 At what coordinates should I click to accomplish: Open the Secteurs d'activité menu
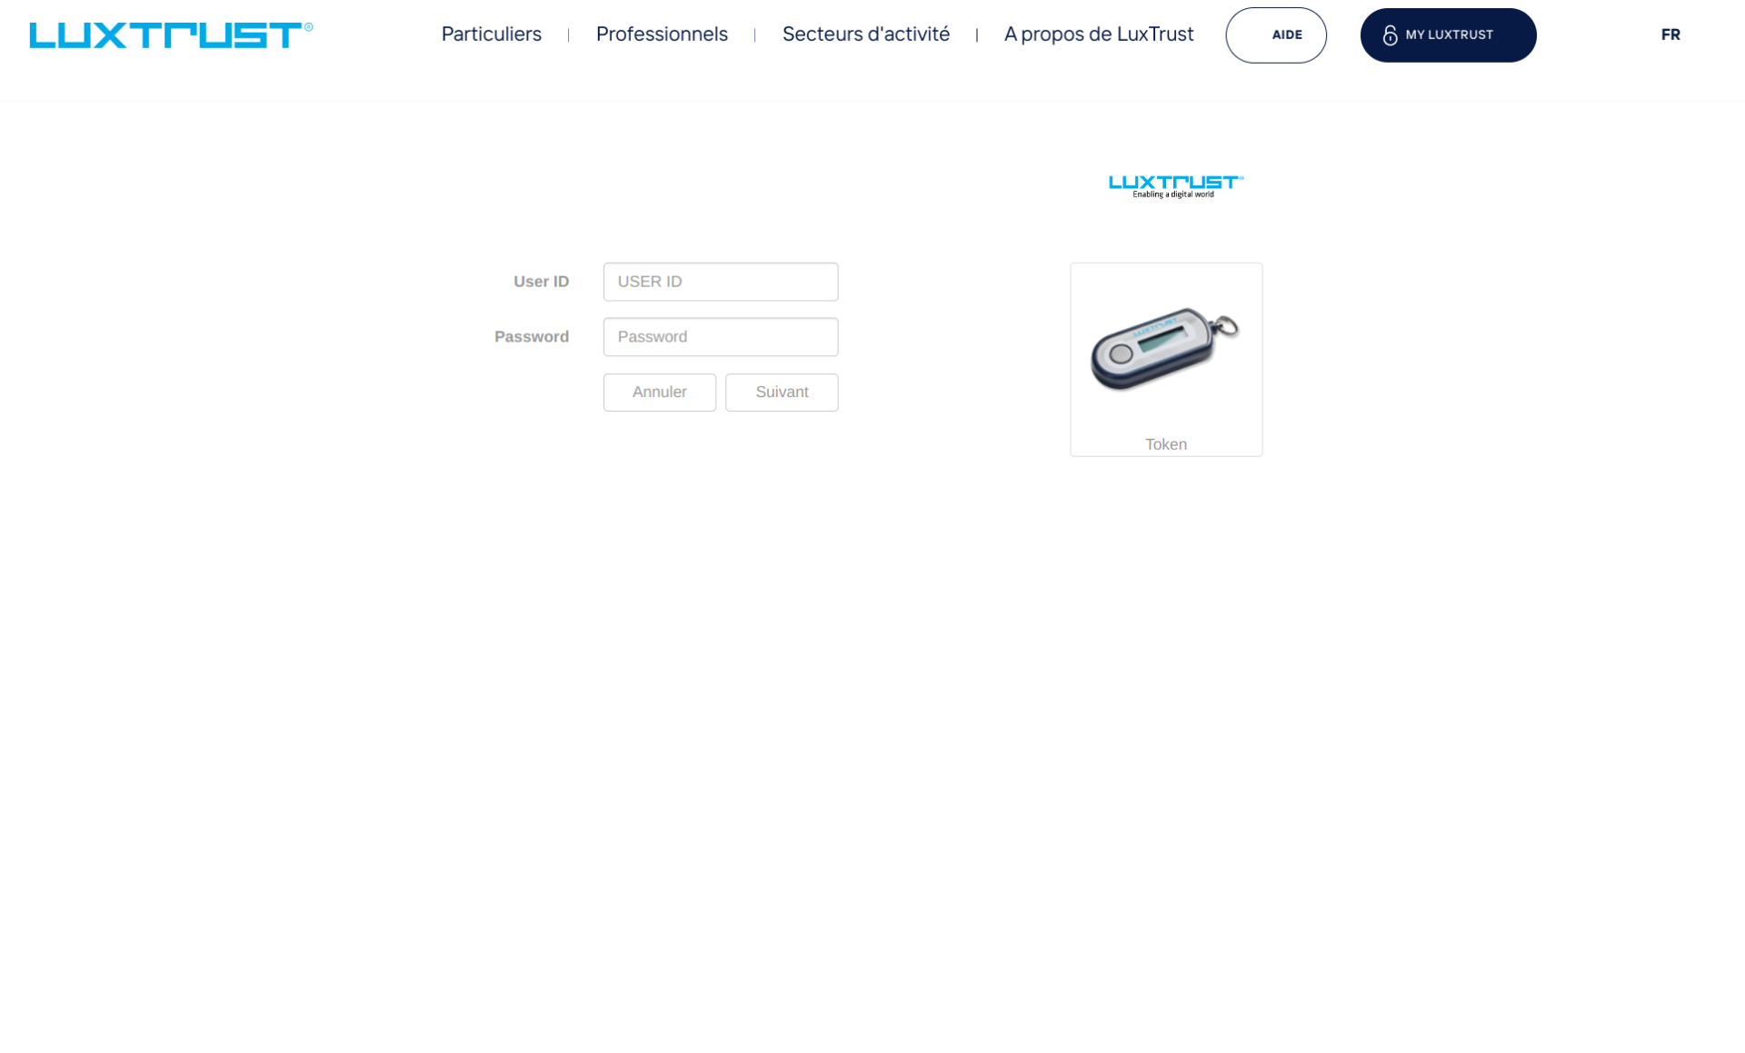[865, 34]
